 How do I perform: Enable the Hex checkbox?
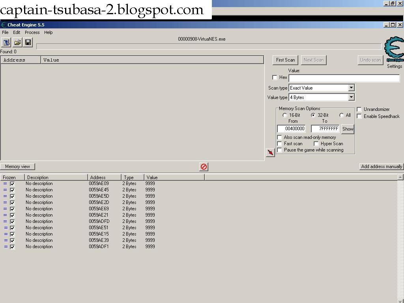click(275, 77)
